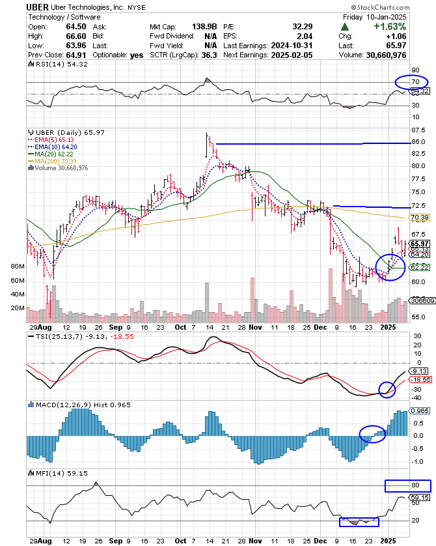Click the High value 66.60
This screenshot has width=436, height=546.
click(75, 36)
